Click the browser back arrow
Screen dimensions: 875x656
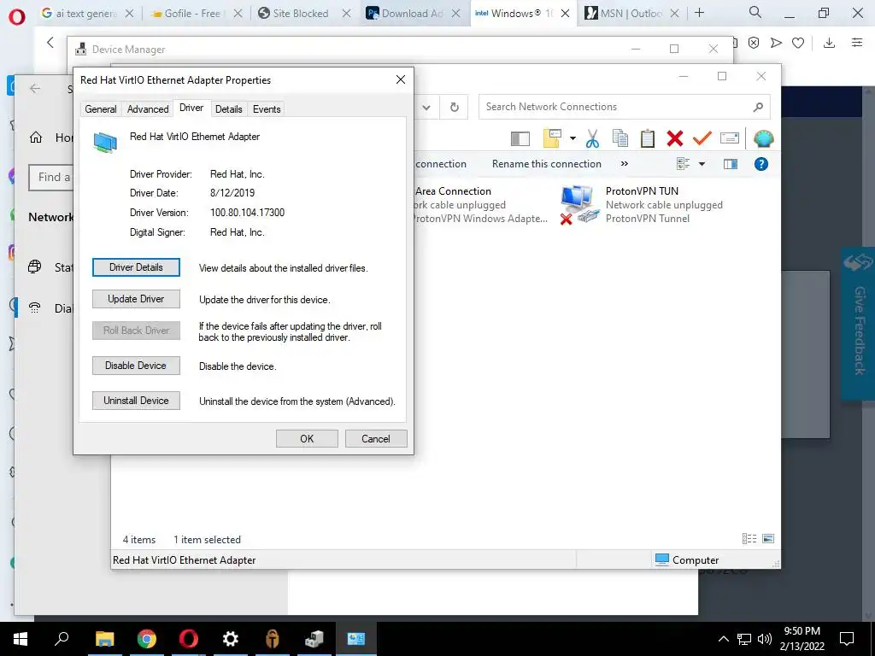coord(50,43)
